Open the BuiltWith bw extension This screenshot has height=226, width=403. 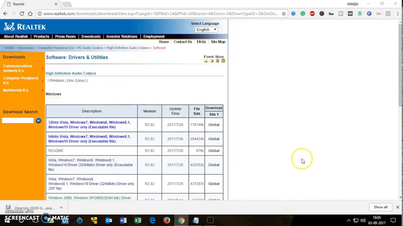(x=331, y=13)
